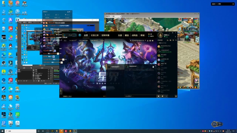The height and width of the screenshot is (133, 237).
Task: Click the chat message input field
Action: point(140,96)
